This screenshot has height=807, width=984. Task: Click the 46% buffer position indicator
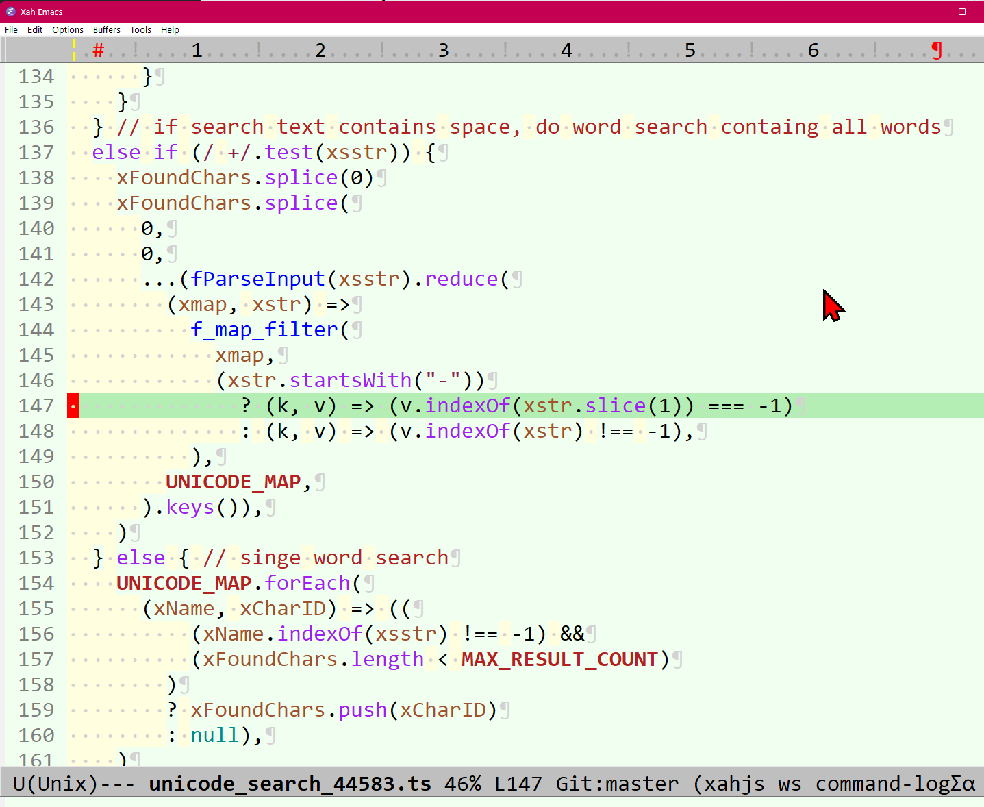[464, 784]
